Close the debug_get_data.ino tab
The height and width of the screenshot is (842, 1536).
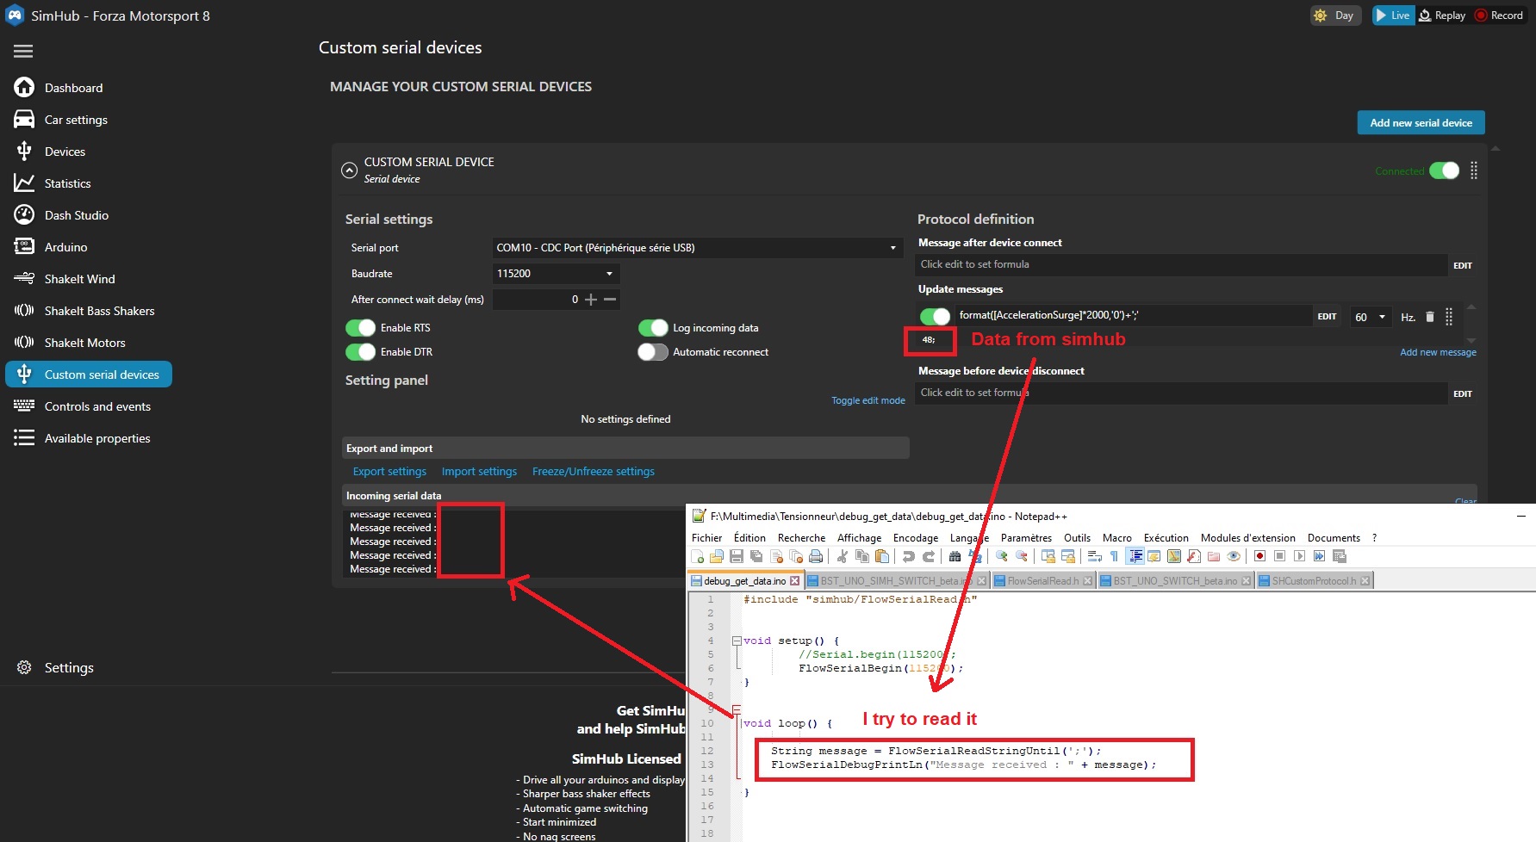(794, 581)
